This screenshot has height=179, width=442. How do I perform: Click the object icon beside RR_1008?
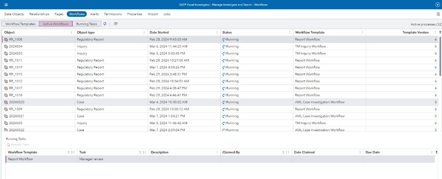coord(6,39)
